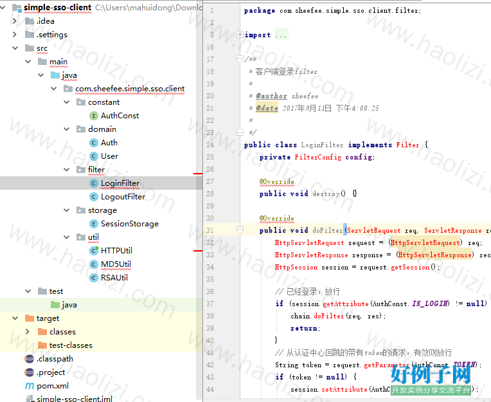
Task: Click the Javadoc fold end marker line 23
Action: point(240,132)
